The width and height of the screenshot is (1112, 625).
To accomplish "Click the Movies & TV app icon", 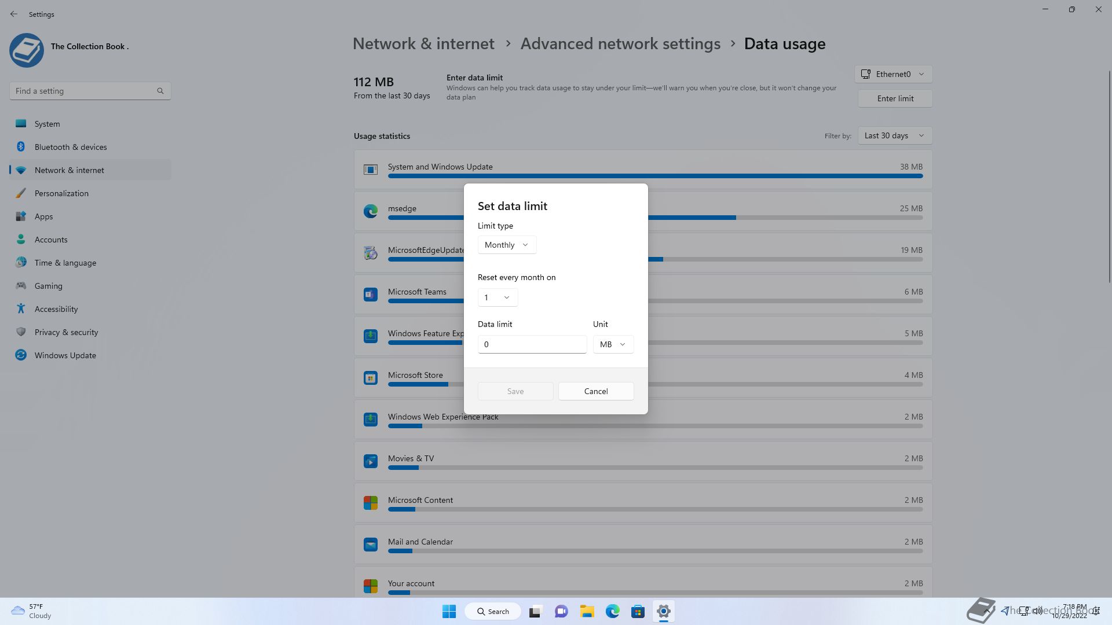I will pyautogui.click(x=371, y=461).
